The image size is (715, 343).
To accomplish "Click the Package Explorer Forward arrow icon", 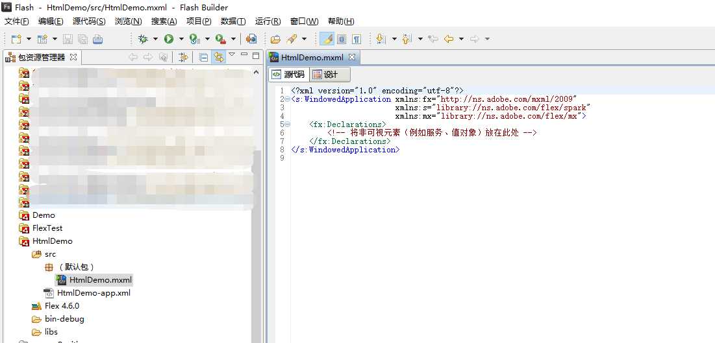I will [148, 57].
